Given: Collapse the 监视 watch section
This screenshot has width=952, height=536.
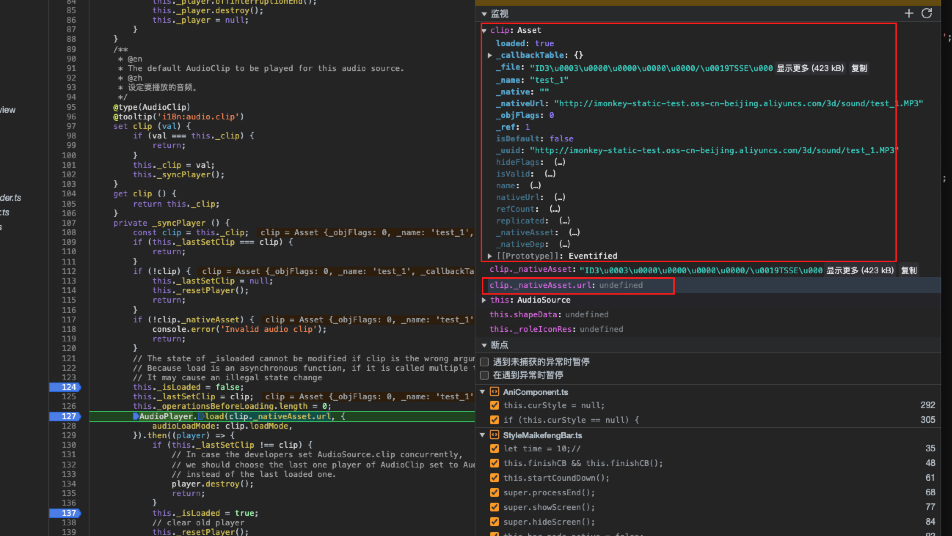Looking at the screenshot, I should [484, 14].
